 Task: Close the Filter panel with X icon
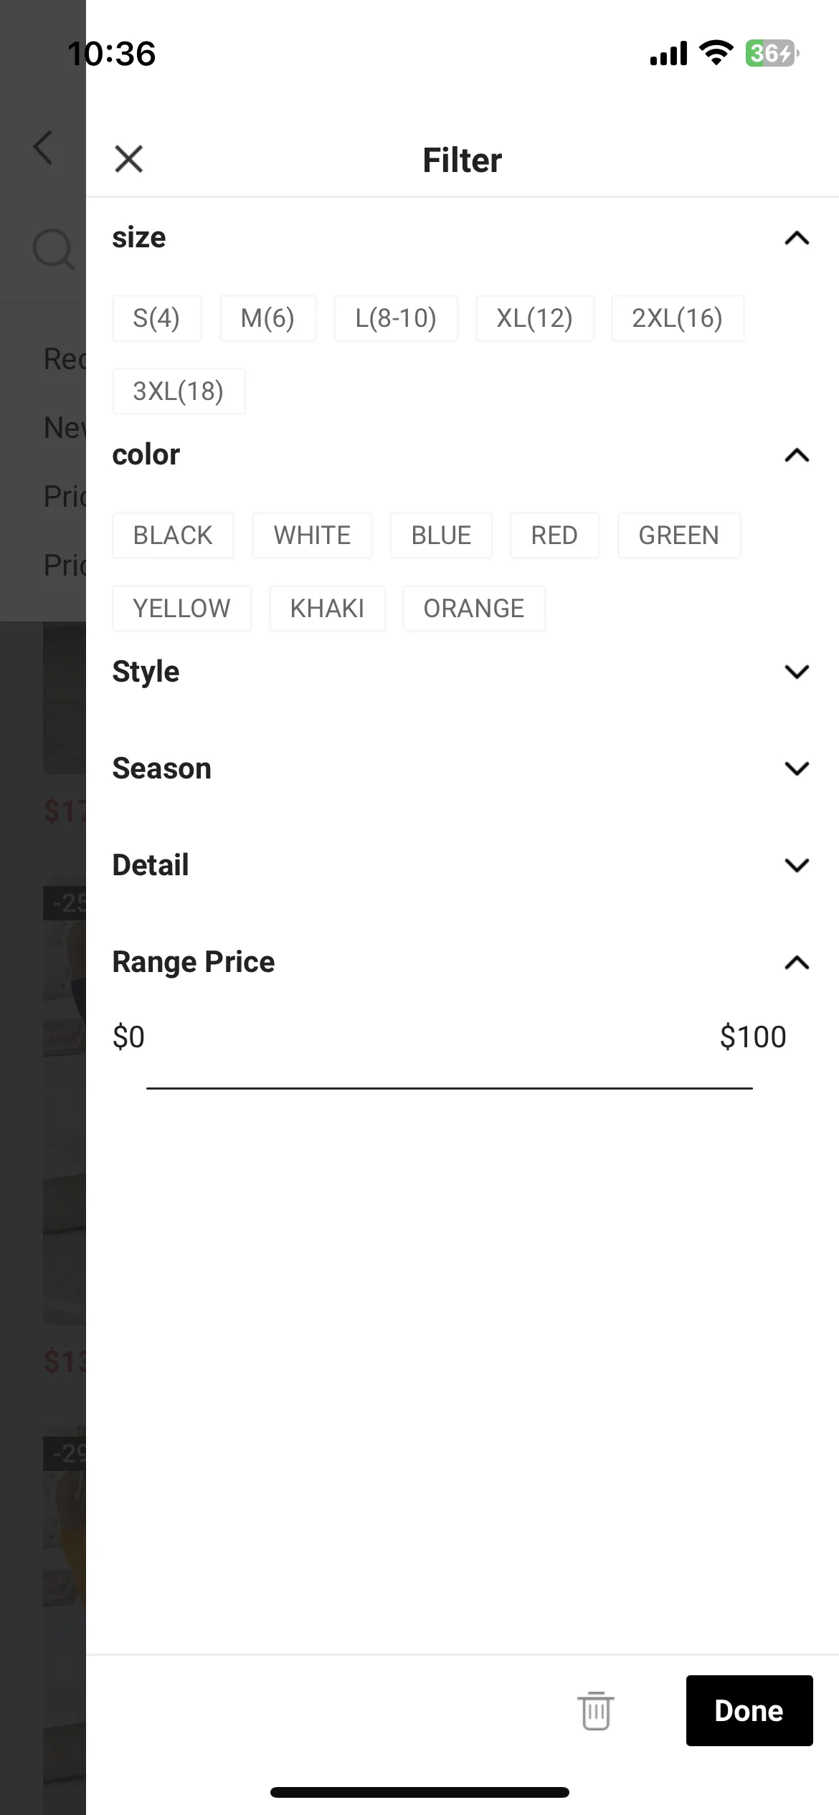pos(129,159)
